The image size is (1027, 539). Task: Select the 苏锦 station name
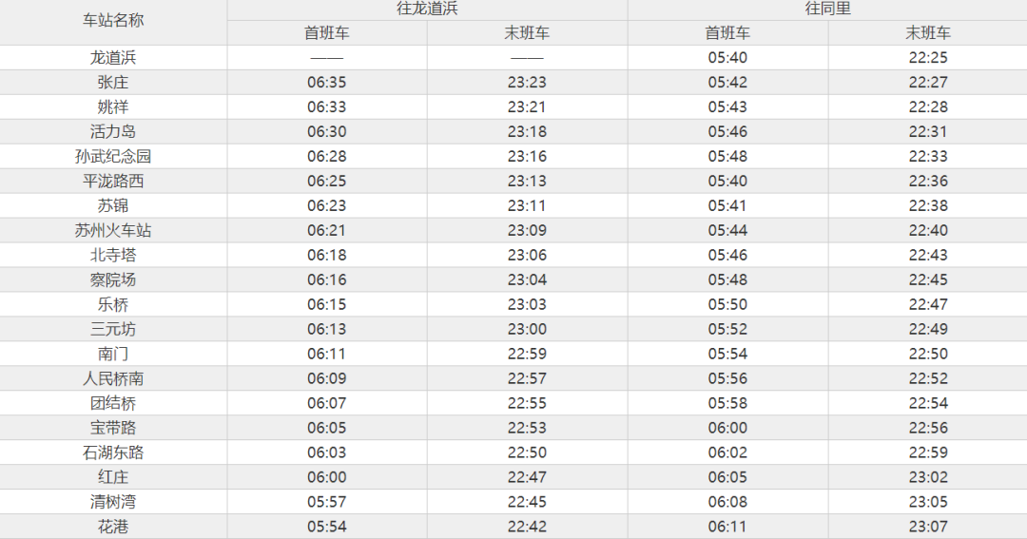[x=113, y=205]
